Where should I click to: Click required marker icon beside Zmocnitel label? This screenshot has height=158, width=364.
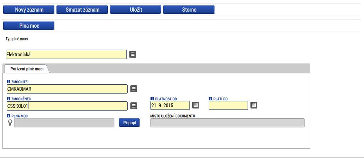click(x=9, y=82)
